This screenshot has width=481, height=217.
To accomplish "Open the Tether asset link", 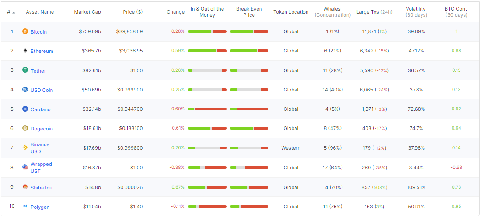I will point(38,71).
